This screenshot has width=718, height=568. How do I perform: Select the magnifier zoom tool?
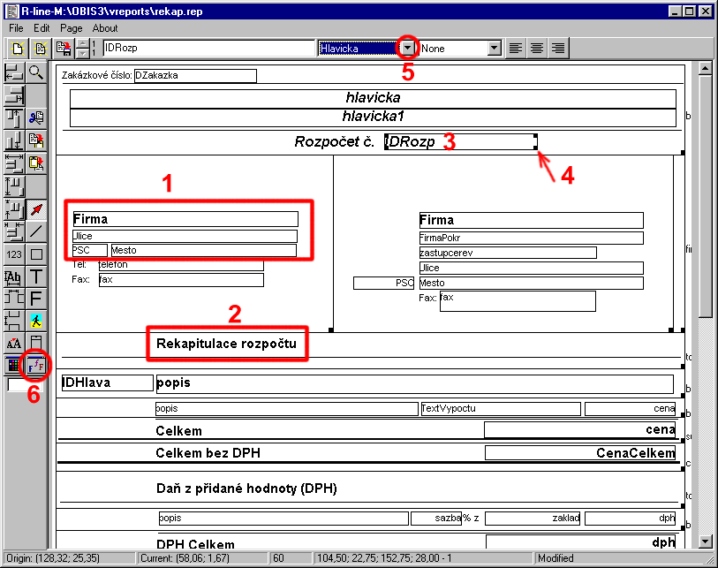[36, 72]
